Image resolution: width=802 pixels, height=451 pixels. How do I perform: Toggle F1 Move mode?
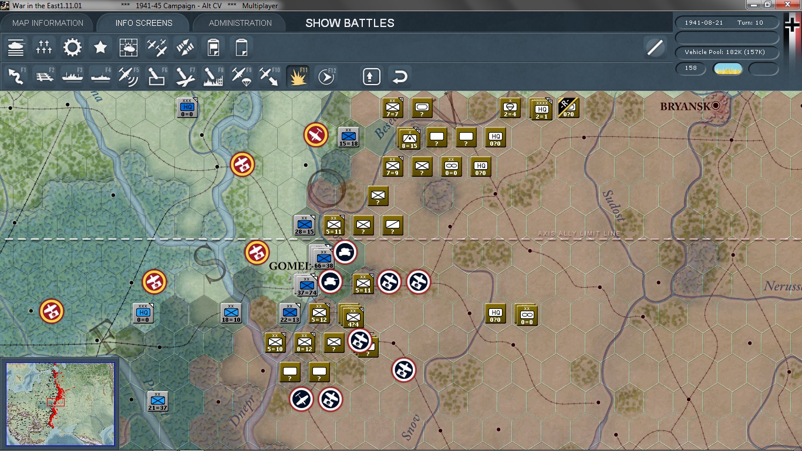[x=16, y=76]
